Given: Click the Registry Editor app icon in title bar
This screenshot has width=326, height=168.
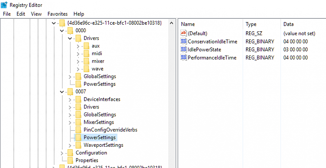Looking at the screenshot, I should point(4,5).
